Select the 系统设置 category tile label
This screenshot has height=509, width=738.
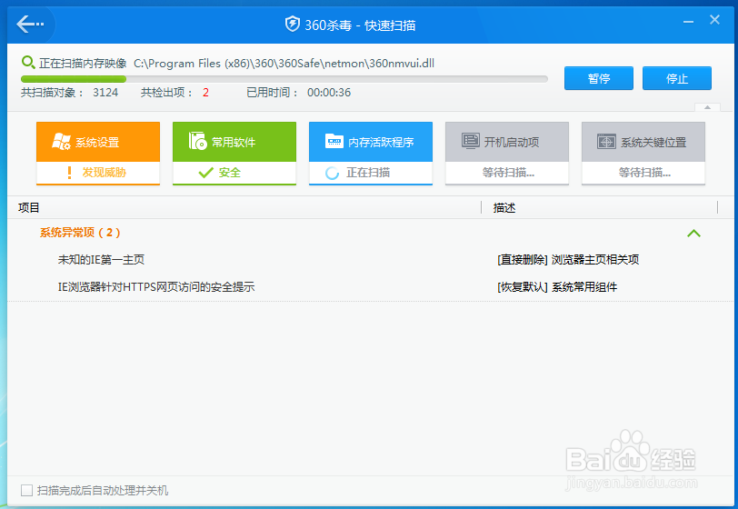point(97,142)
